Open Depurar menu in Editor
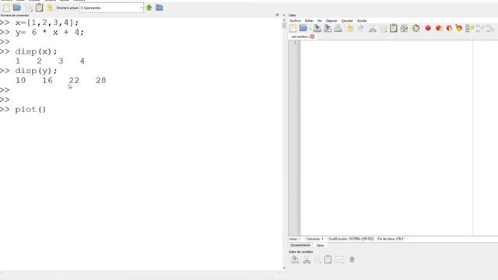 click(x=331, y=21)
